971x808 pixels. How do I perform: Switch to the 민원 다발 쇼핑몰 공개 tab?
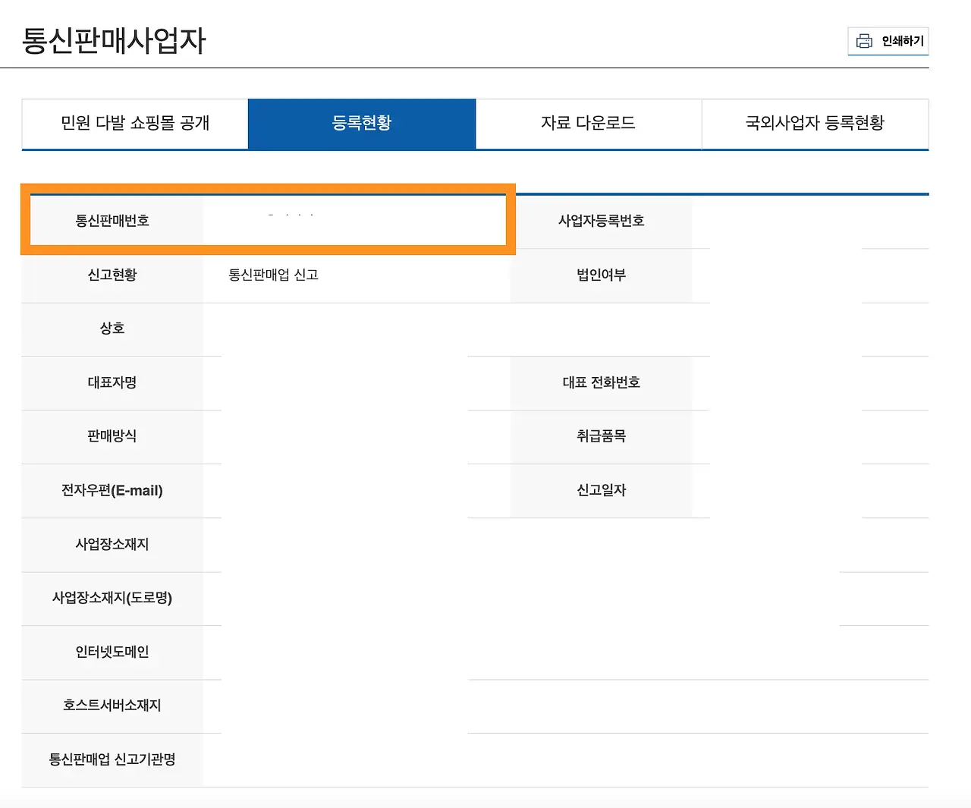click(x=134, y=124)
